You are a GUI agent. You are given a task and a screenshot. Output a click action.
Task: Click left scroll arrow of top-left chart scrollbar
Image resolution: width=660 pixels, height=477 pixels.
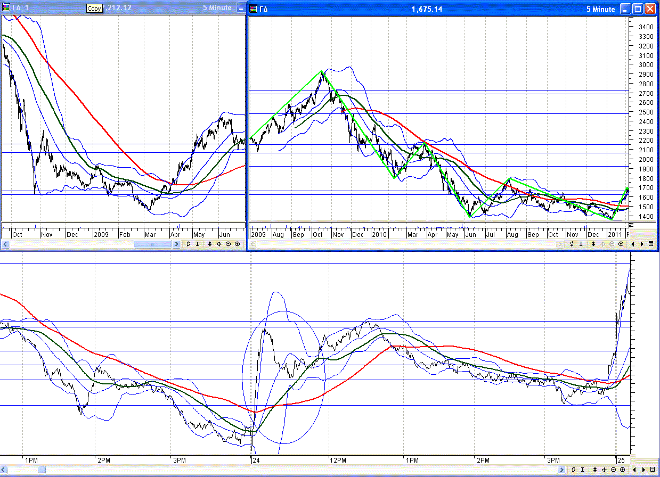click(x=5, y=244)
